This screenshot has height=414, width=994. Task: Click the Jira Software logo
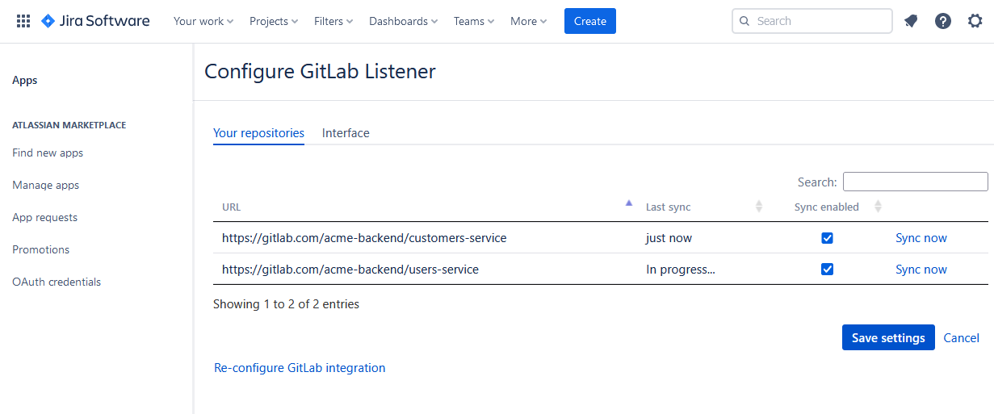pyautogui.click(x=95, y=22)
